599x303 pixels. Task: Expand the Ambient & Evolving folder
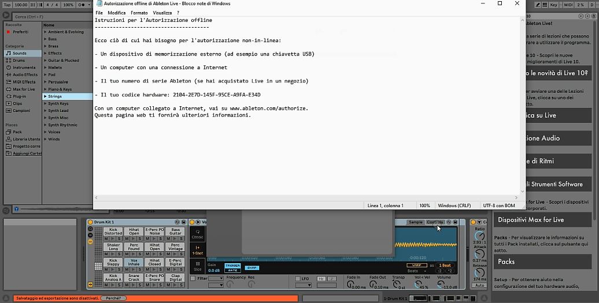tap(45, 32)
